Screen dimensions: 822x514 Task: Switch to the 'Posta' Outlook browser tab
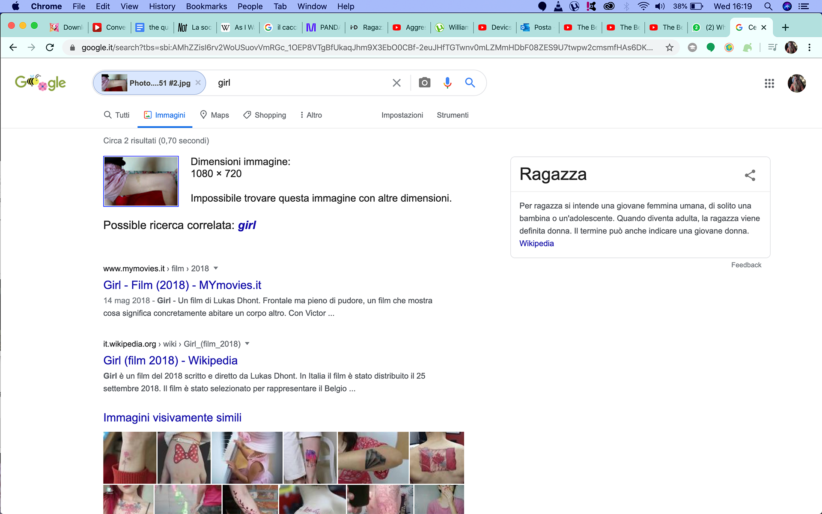coord(538,27)
